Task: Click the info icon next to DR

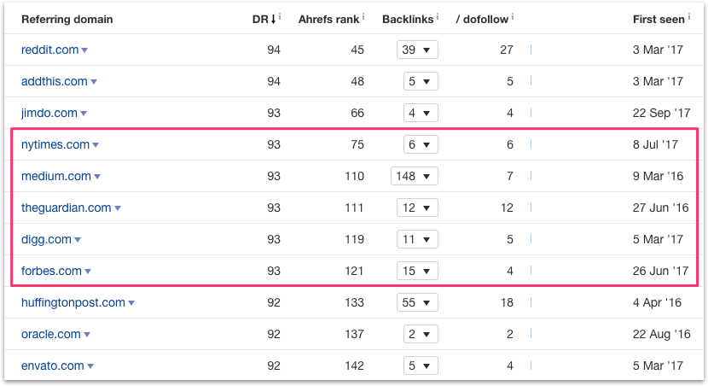Action: tap(280, 17)
